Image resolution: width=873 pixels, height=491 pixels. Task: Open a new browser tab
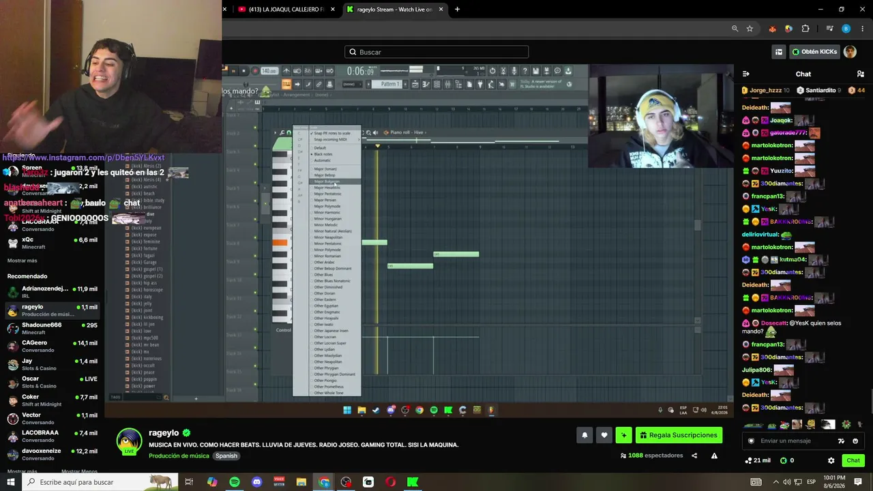pyautogui.click(x=457, y=10)
